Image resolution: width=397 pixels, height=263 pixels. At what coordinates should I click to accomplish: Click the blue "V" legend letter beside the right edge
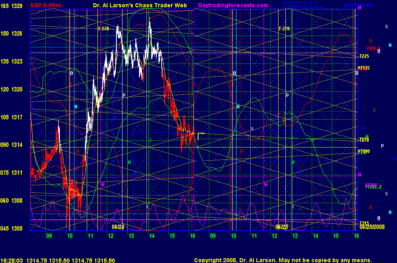click(x=363, y=128)
